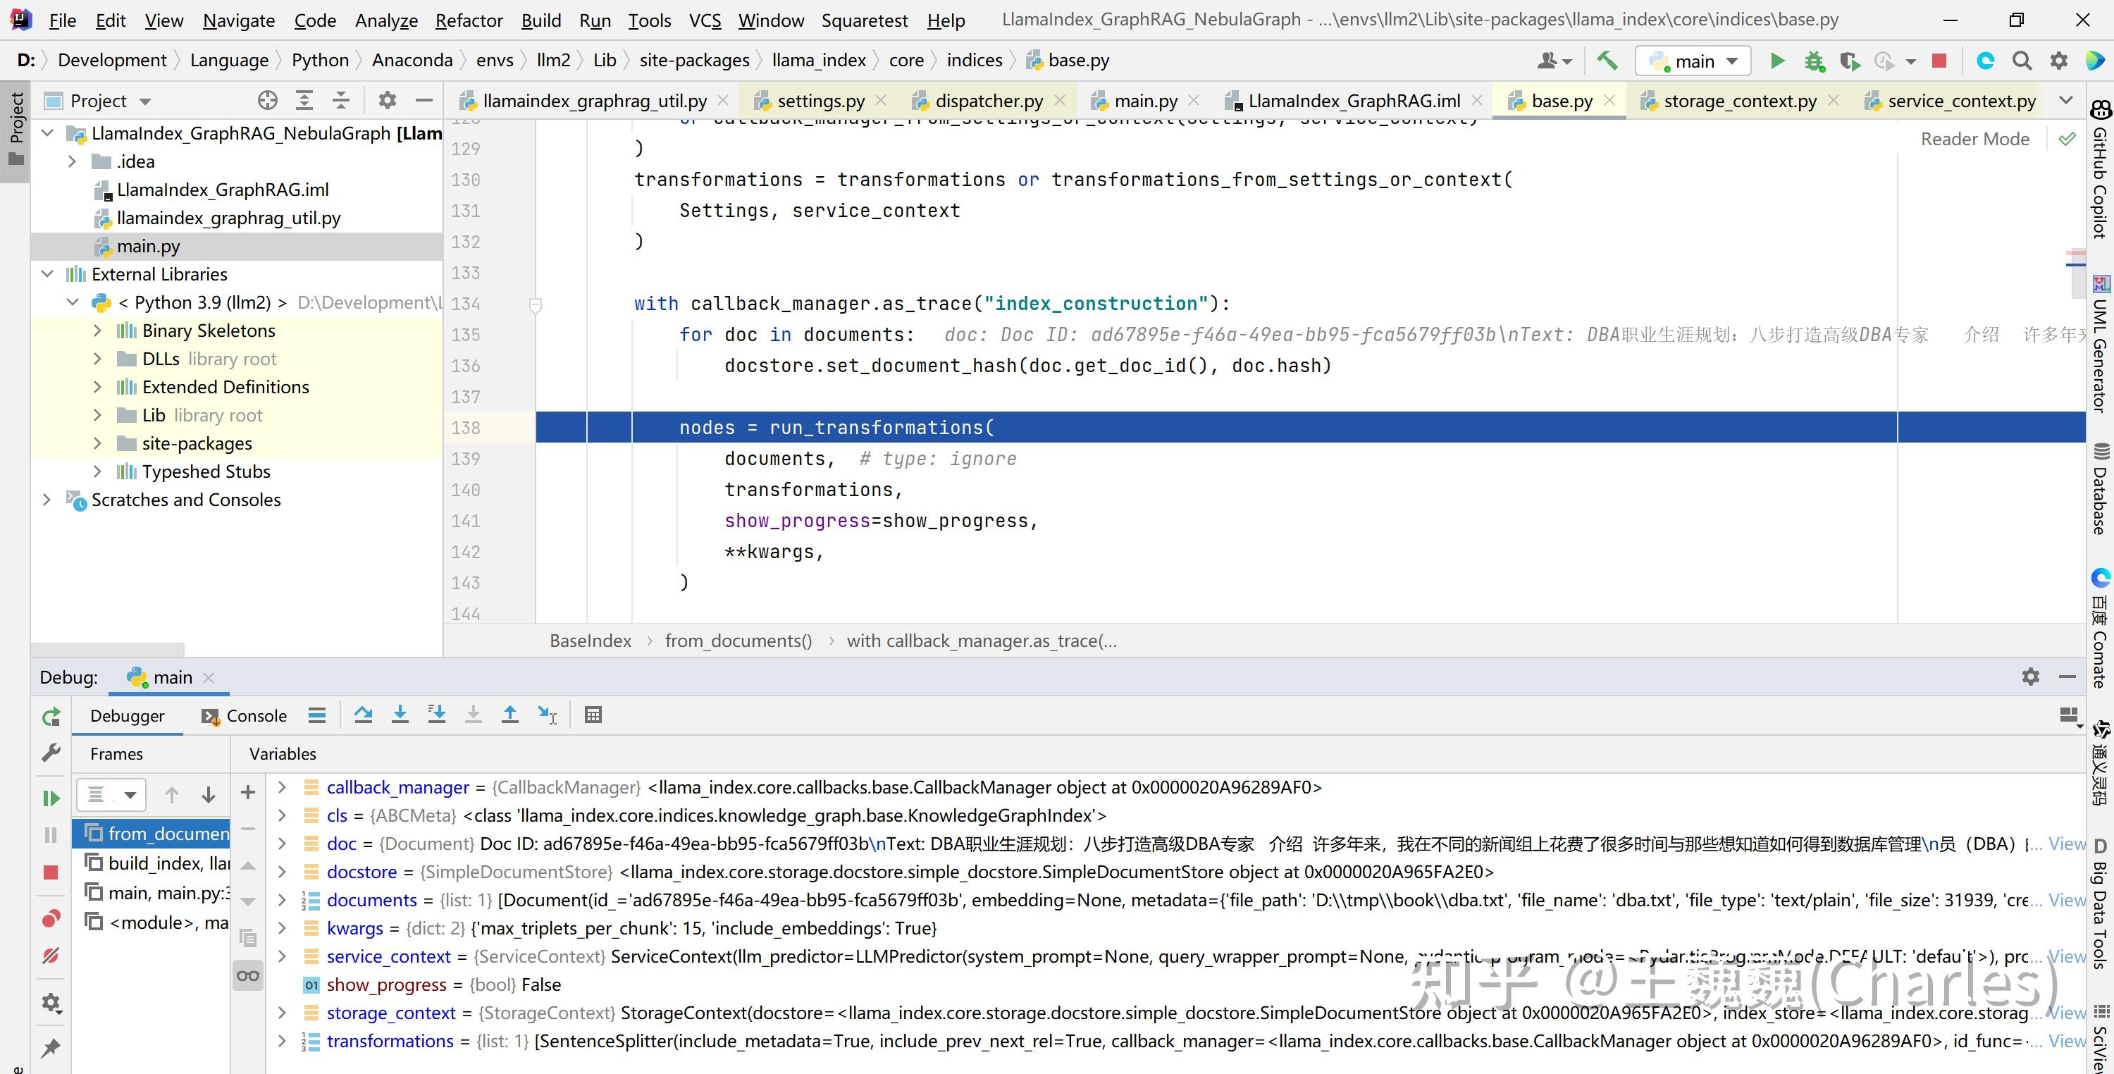This screenshot has height=1074, width=2114.
Task: Open the Refactor menu
Action: pos(469,20)
